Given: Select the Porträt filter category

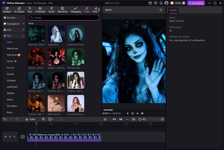Looking at the screenshot, I should pyautogui.click(x=10, y=68).
